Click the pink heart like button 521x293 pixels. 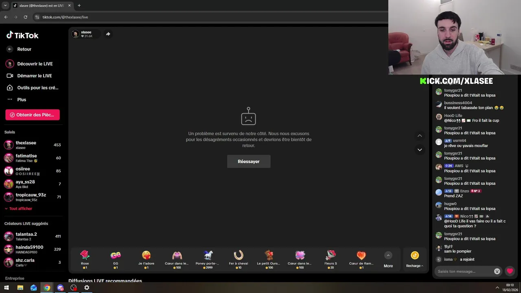[510, 271]
